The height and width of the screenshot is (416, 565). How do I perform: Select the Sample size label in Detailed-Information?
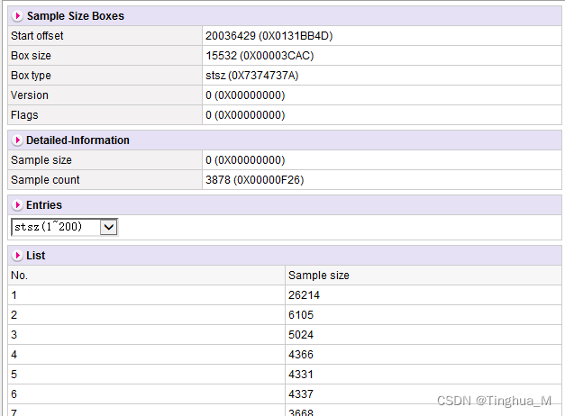41,160
